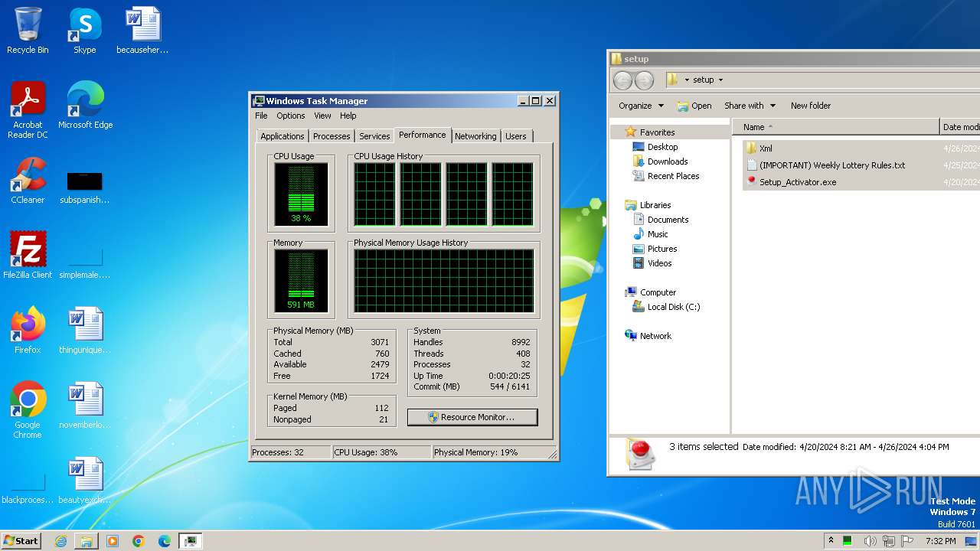Open the becauseher Word document icon

pos(142,31)
